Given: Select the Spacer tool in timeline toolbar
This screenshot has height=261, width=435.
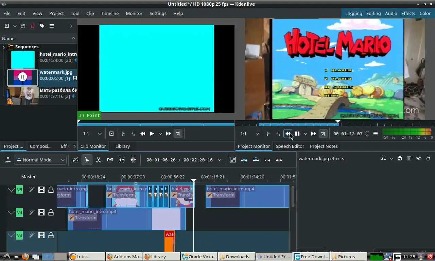Looking at the screenshot, I should tap(110, 160).
